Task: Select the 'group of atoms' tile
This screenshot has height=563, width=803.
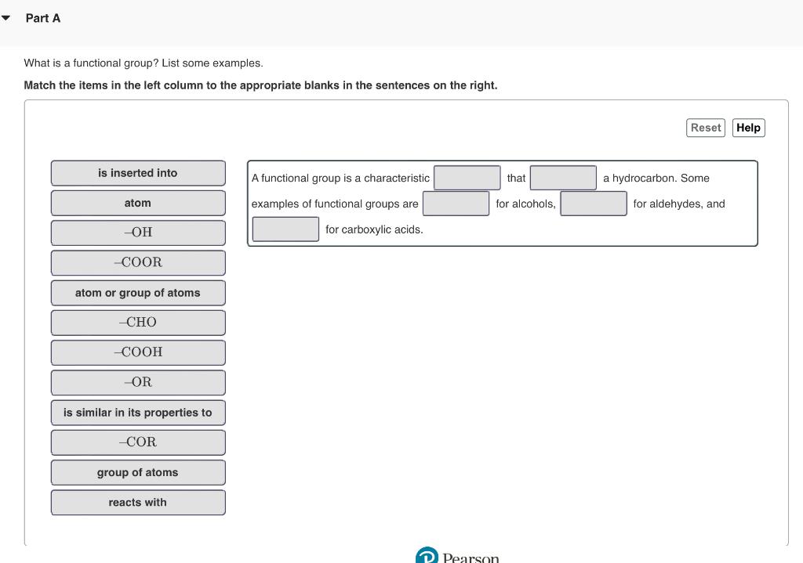Action: pos(138,472)
